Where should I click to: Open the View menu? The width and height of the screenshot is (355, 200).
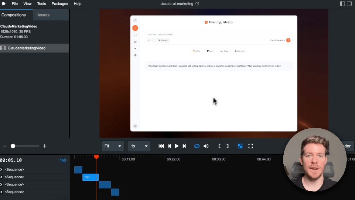click(27, 4)
